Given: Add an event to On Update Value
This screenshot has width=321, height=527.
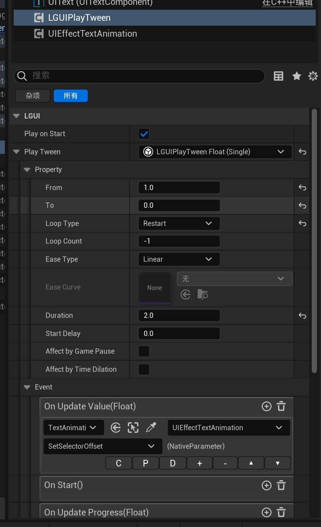Looking at the screenshot, I should [x=266, y=406].
